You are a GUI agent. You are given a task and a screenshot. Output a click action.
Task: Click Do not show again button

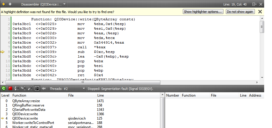pyautogui.click(x=240, y=12)
